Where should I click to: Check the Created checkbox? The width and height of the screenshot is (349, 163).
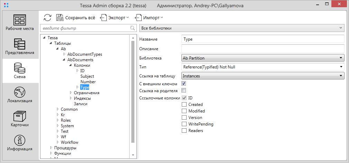(184, 104)
